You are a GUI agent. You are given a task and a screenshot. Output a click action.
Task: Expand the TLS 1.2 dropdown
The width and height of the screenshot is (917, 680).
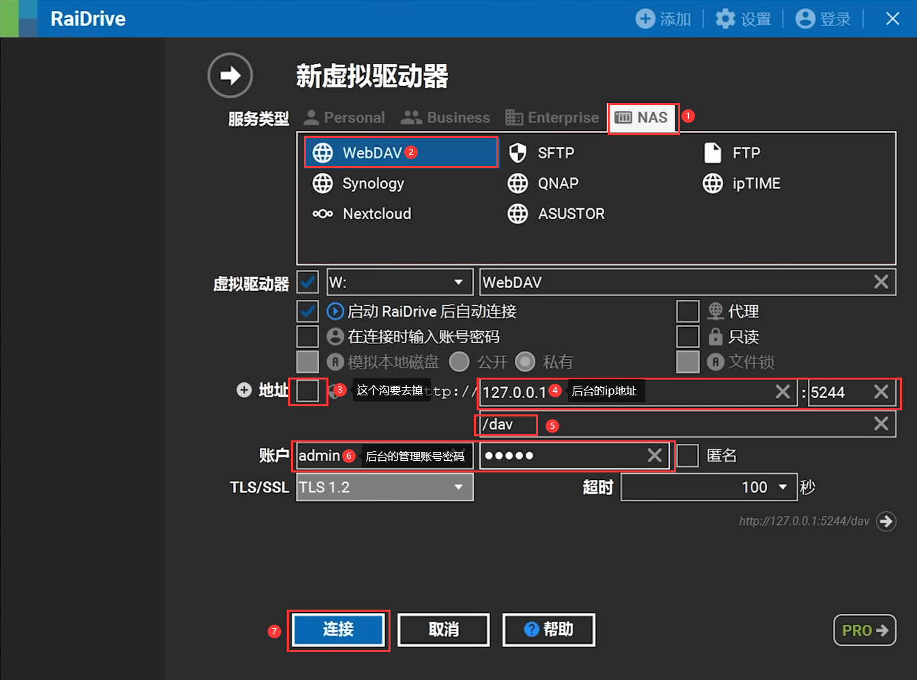point(385,487)
